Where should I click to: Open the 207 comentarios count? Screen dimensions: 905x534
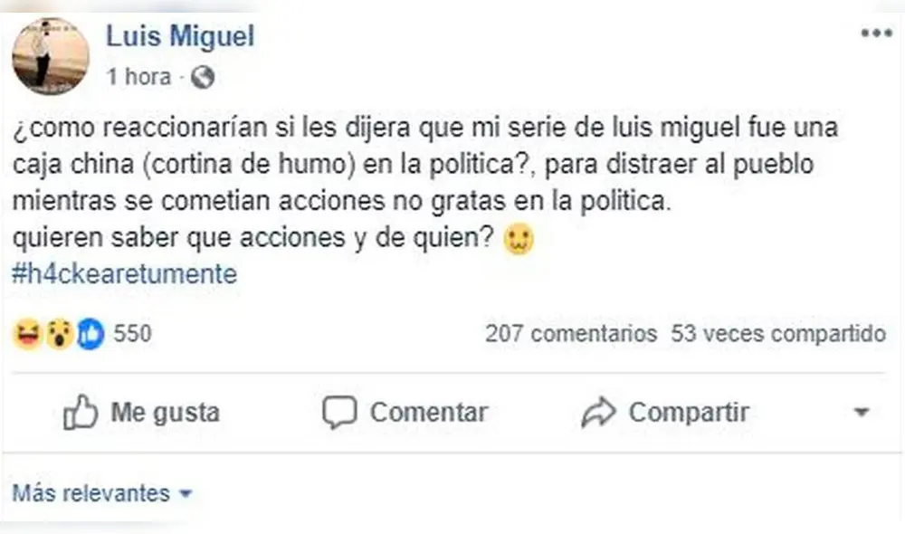[x=567, y=332]
